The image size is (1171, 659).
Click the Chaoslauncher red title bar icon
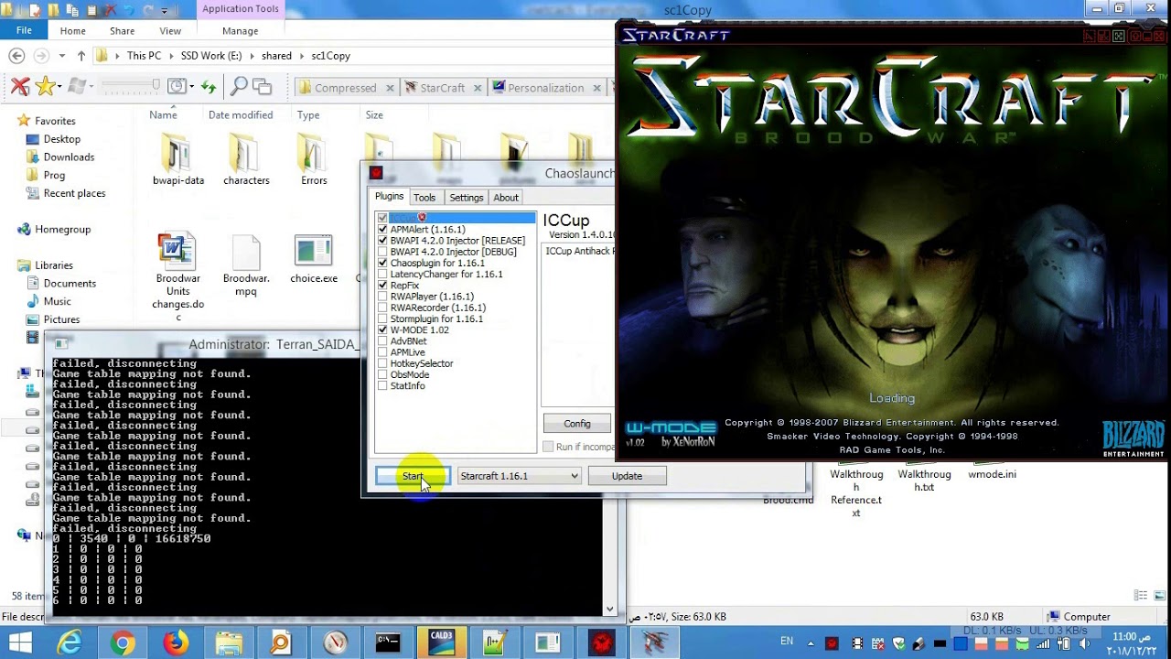point(376,173)
